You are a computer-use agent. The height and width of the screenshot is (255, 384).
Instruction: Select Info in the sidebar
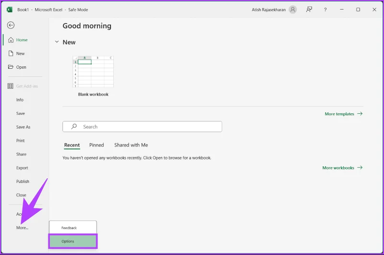20,100
